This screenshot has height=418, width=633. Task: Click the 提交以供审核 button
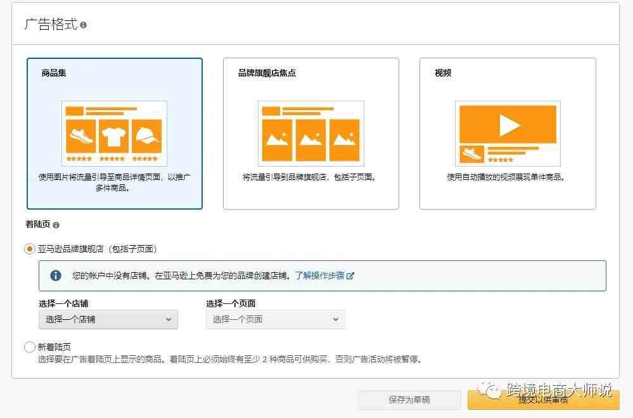point(544,400)
